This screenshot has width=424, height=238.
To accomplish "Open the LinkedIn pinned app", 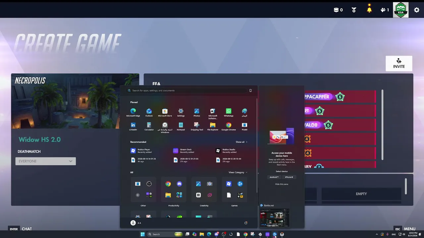I will [x=133, y=127].
